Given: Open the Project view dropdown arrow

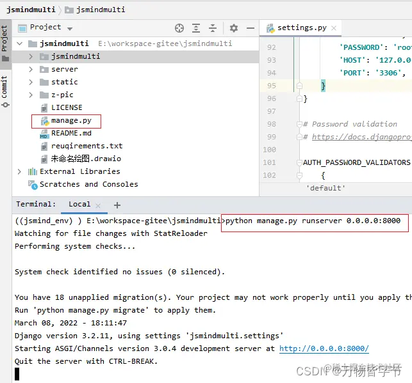Looking at the screenshot, I should tap(70, 29).
